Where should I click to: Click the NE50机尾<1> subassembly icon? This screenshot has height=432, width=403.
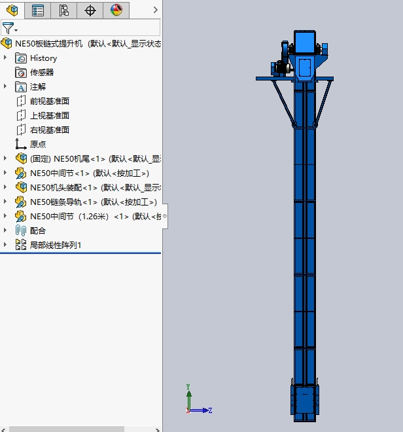(21, 158)
